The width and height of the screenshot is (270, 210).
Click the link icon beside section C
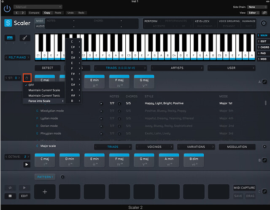[265, 191]
